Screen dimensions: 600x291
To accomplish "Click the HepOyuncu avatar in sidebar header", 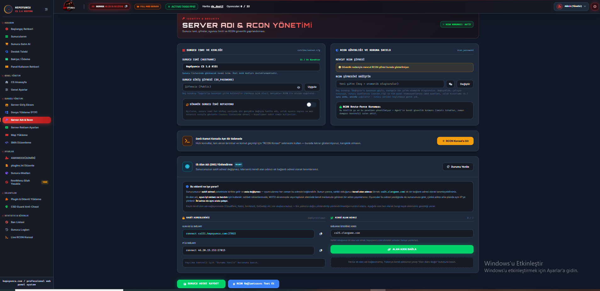I will click(8, 9).
